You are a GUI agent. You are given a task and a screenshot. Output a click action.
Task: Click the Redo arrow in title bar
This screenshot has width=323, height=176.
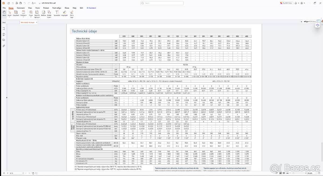click(x=29, y=3)
